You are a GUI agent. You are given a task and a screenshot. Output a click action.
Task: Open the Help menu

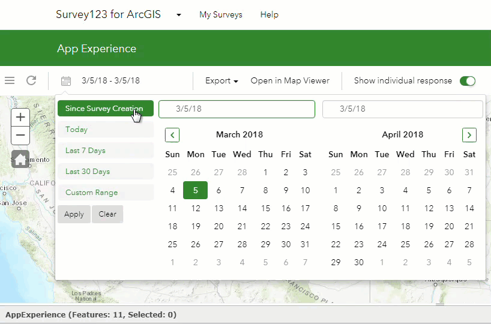pos(269,15)
